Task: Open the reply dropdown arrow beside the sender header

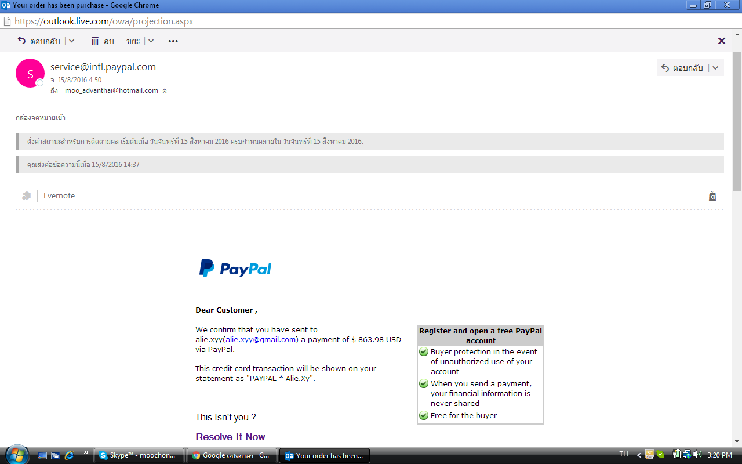Action: pyautogui.click(x=715, y=68)
